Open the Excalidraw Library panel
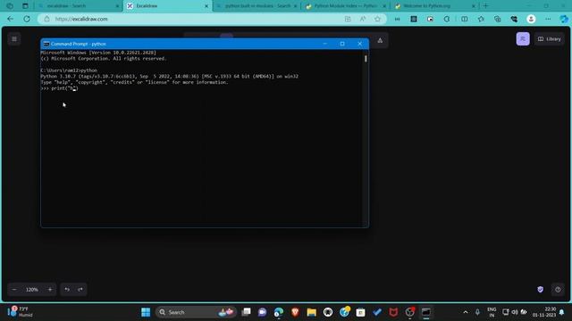572x321 pixels. [x=550, y=39]
